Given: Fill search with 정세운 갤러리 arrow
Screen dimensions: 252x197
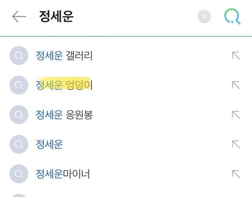Looking at the screenshot, I should pyautogui.click(x=236, y=56).
